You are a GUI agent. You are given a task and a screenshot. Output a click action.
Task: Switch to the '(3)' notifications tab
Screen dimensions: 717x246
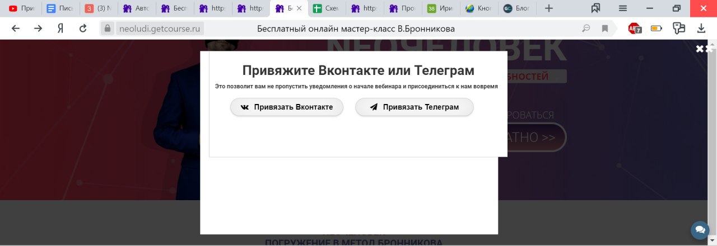coord(98,8)
